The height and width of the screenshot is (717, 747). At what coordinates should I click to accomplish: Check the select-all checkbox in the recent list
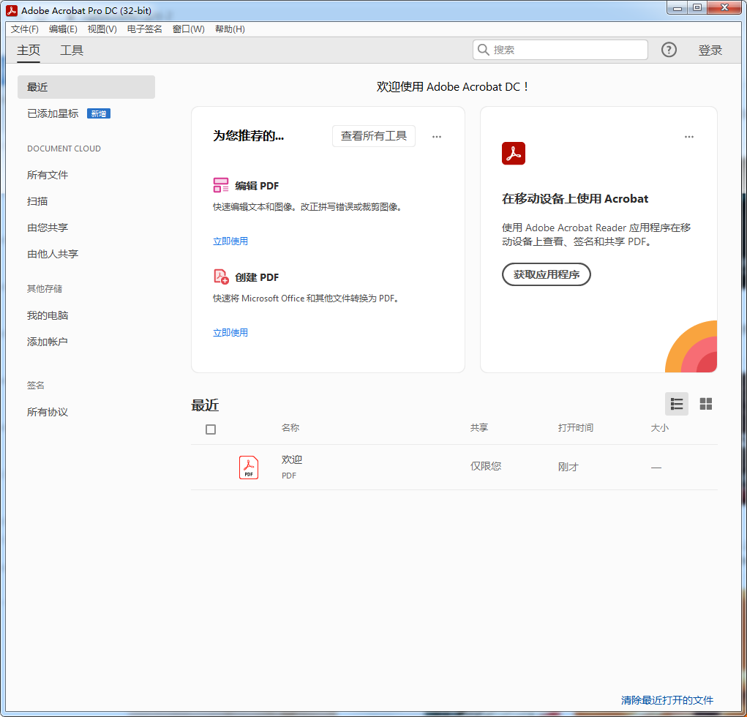(211, 429)
